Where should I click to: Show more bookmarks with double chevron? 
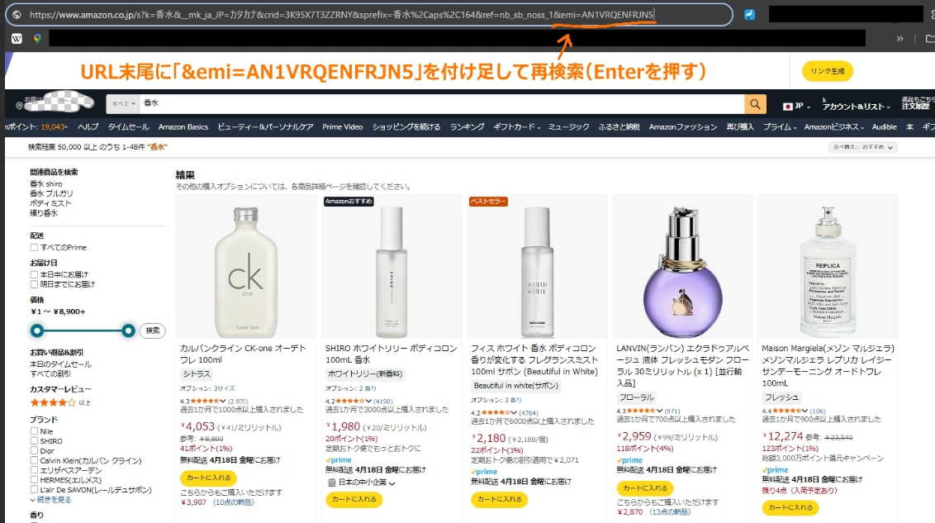coord(899,39)
